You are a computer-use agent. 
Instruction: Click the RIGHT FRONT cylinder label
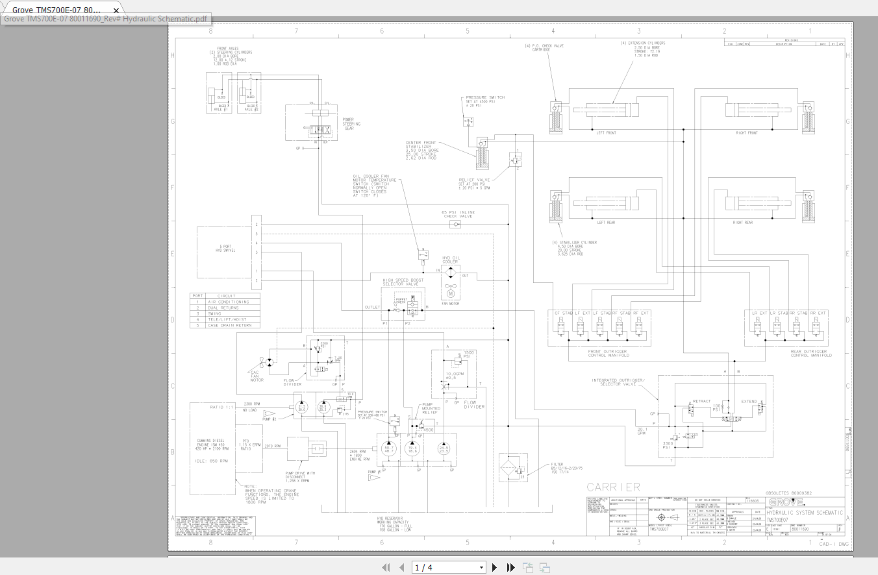click(x=747, y=132)
